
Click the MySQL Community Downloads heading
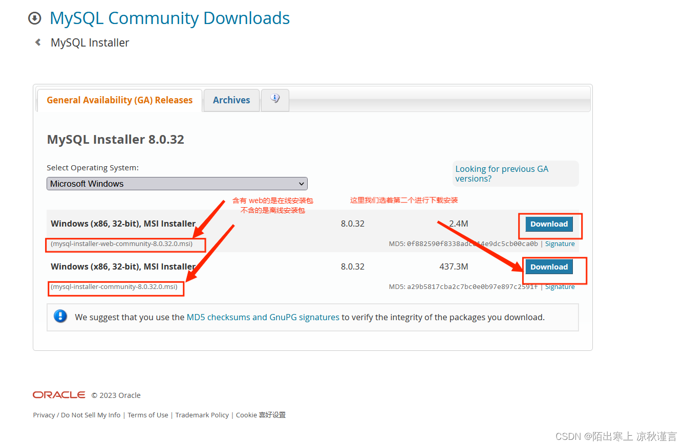tap(169, 18)
